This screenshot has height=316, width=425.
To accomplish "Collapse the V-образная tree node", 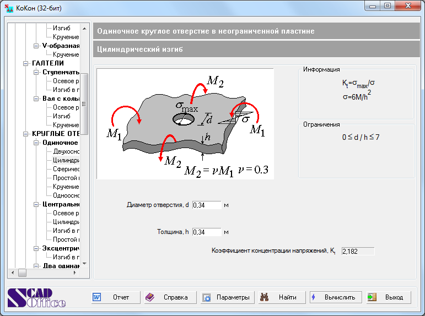I will point(36,46).
